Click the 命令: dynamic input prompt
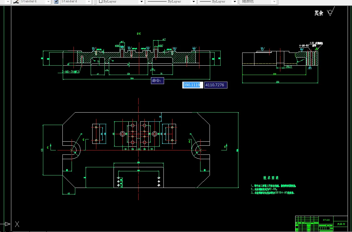 pyautogui.click(x=157, y=81)
